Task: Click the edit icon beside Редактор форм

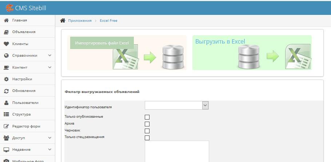Action: (6, 126)
